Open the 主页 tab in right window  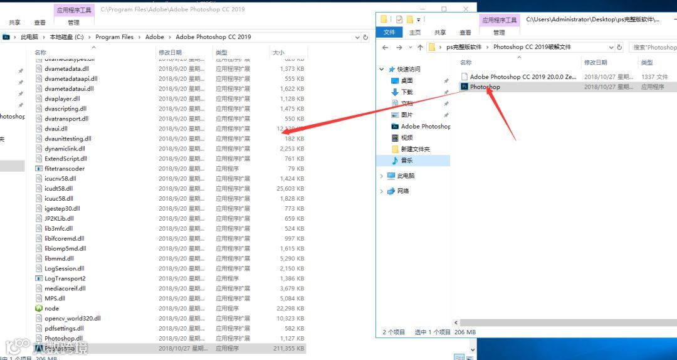click(x=415, y=33)
